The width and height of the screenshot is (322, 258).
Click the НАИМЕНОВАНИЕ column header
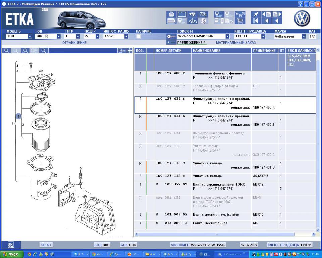[x=221, y=51]
